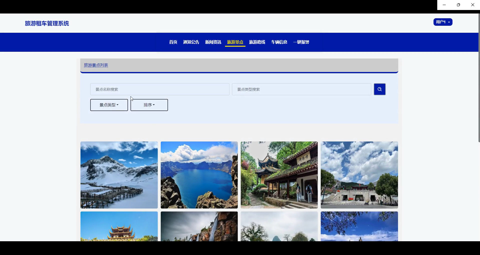Go to 首页 in navigation bar
This screenshot has height=255, width=480.
[x=173, y=42]
